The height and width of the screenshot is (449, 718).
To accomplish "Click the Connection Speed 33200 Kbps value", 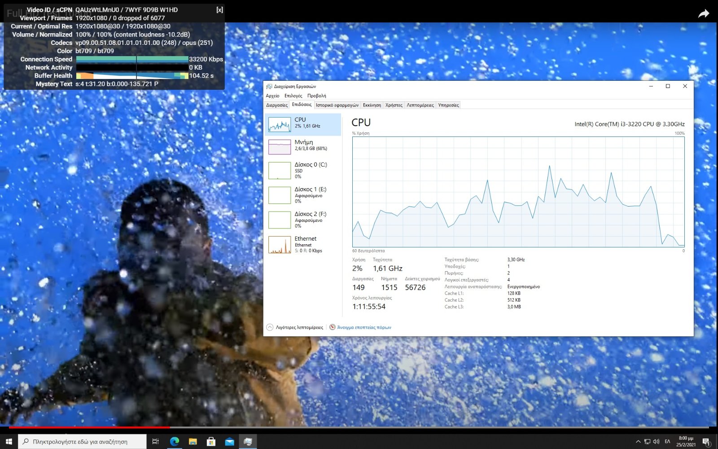I will 206,59.
